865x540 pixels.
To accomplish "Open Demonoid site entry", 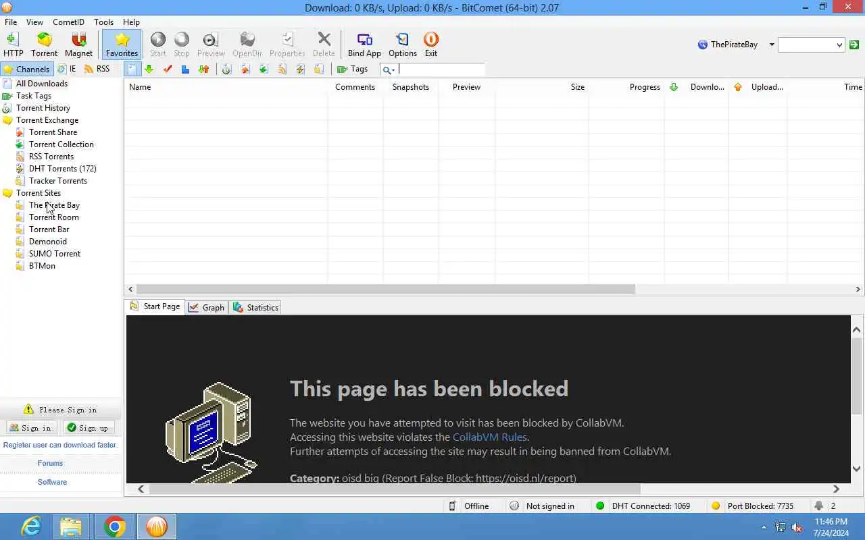I will click(x=48, y=242).
